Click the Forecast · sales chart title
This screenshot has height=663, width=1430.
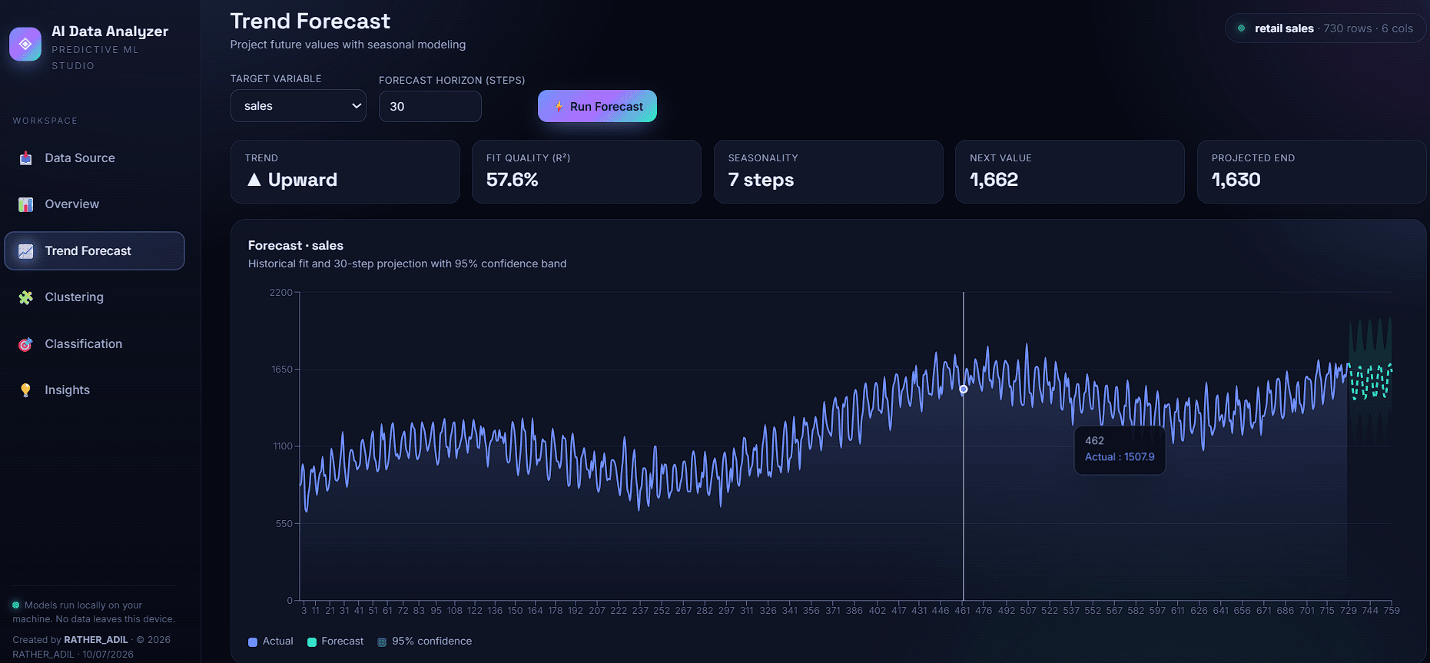tap(296, 246)
